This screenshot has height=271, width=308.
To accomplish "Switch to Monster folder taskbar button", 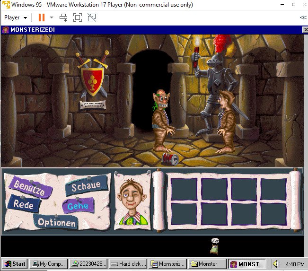I will tap(207, 264).
